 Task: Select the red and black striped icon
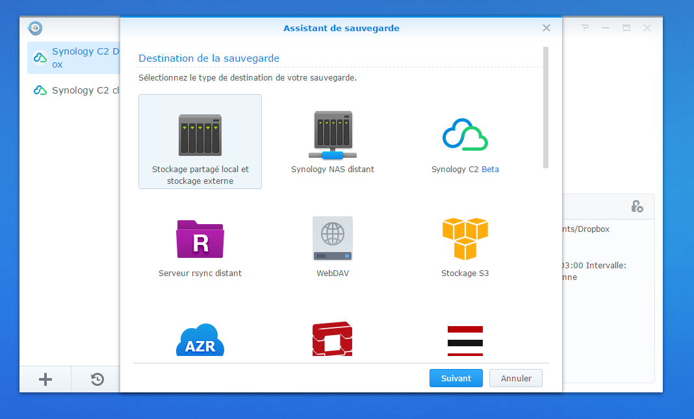(465, 340)
